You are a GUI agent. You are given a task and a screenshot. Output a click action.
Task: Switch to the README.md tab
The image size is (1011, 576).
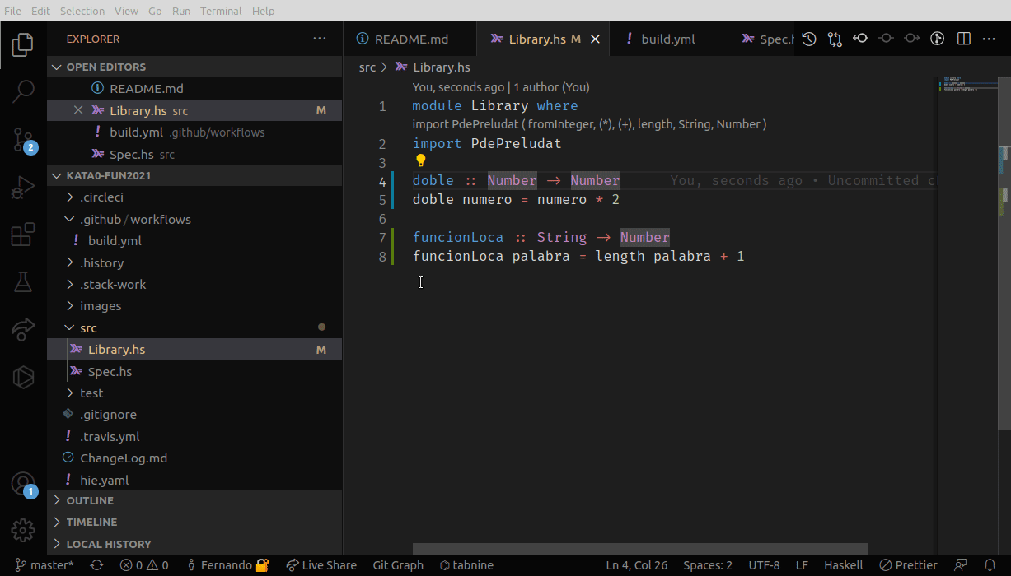410,39
